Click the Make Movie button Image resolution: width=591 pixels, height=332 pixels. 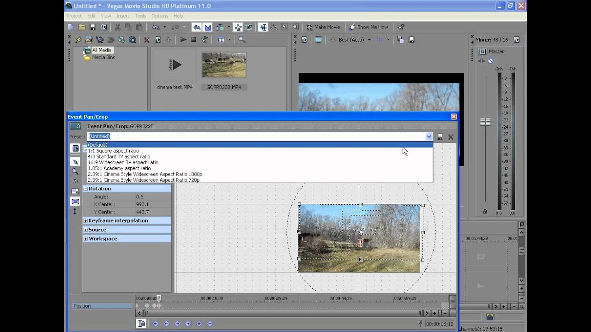click(323, 27)
